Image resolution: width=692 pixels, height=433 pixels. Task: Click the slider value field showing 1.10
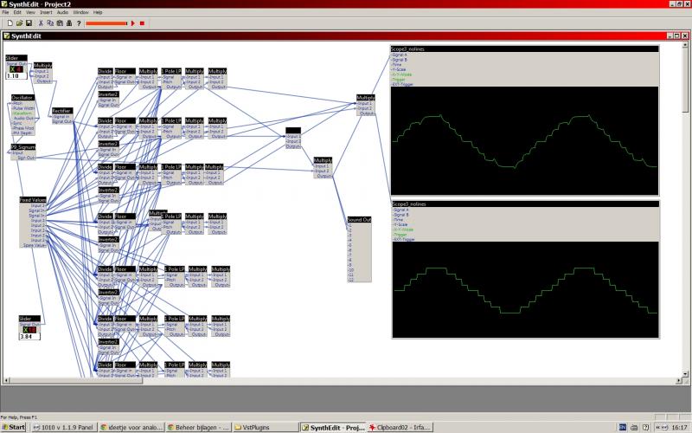click(x=16, y=76)
